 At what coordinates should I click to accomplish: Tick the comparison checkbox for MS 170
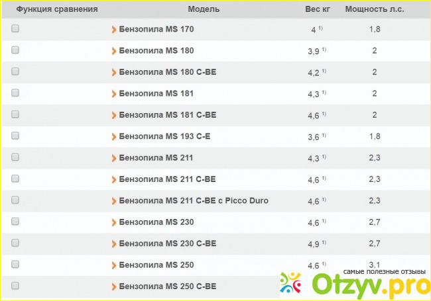coord(15,28)
